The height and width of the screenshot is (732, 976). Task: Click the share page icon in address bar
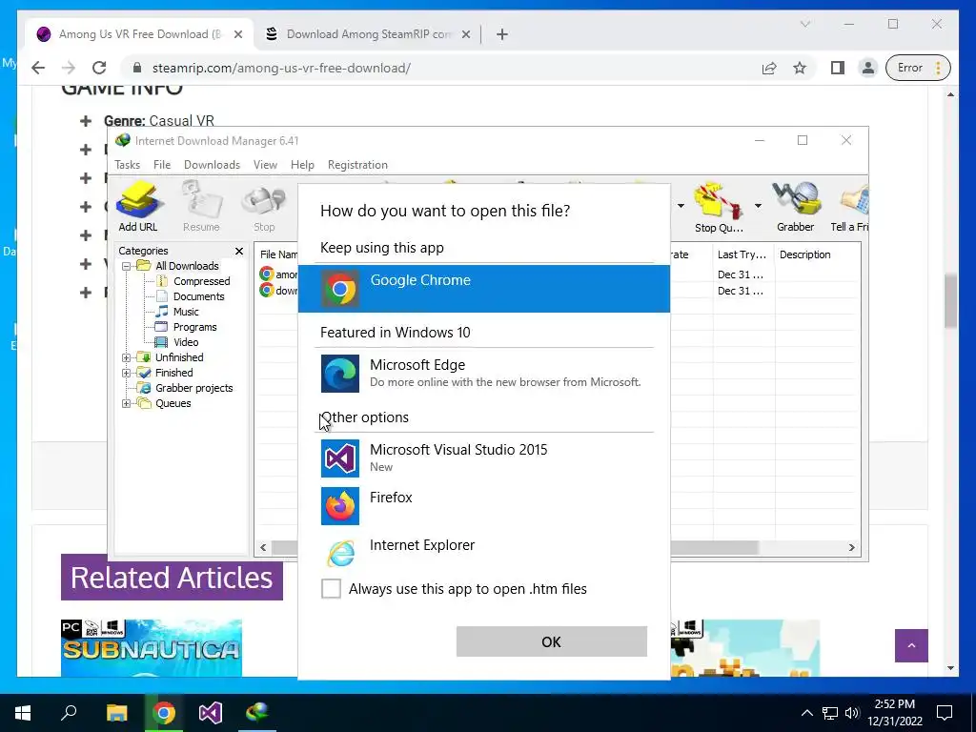click(x=769, y=68)
